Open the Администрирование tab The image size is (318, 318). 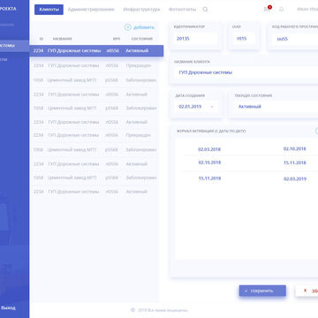click(x=91, y=10)
